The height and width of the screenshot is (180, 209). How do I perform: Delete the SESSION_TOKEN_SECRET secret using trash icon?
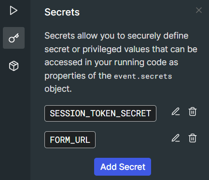(193, 111)
